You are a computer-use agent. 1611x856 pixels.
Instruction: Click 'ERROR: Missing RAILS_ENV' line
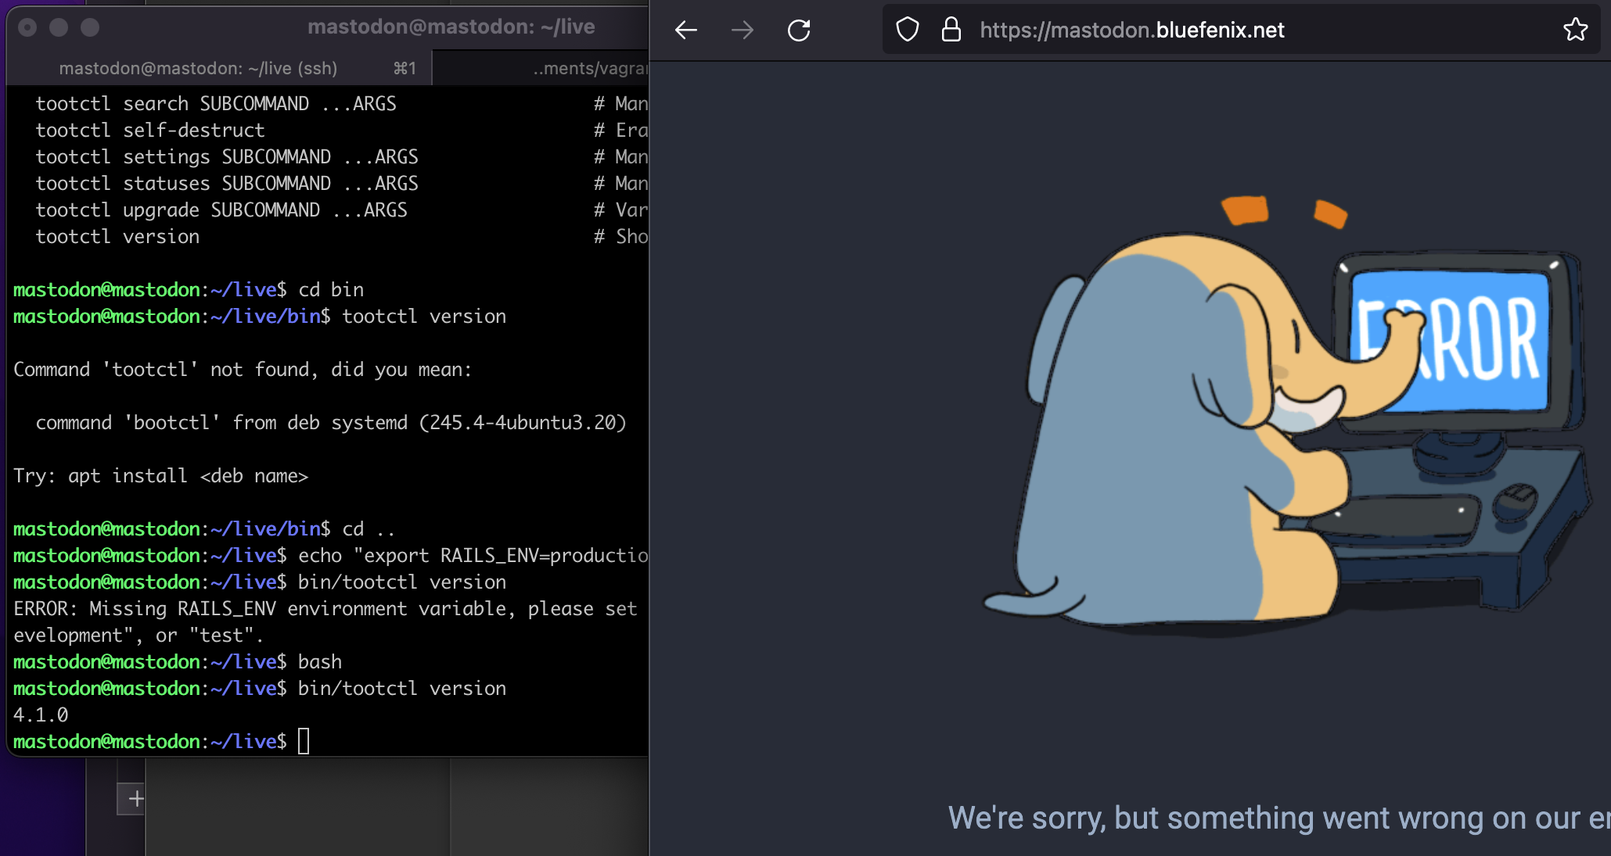tap(325, 608)
